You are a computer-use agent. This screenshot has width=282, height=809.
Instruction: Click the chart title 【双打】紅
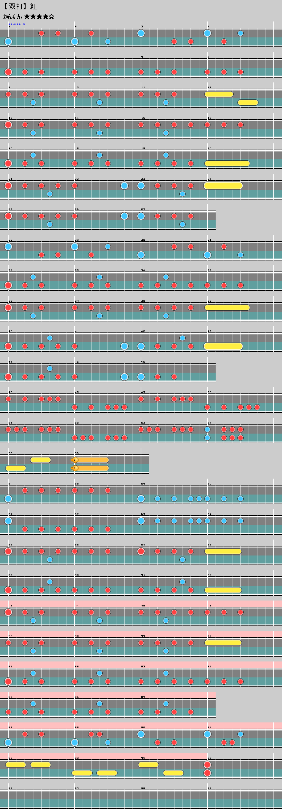tap(20, 7)
